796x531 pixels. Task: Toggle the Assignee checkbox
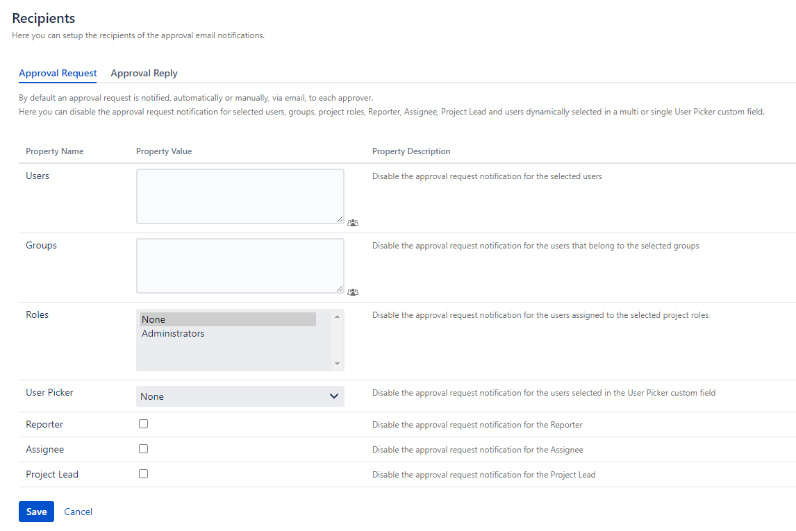[x=144, y=449]
